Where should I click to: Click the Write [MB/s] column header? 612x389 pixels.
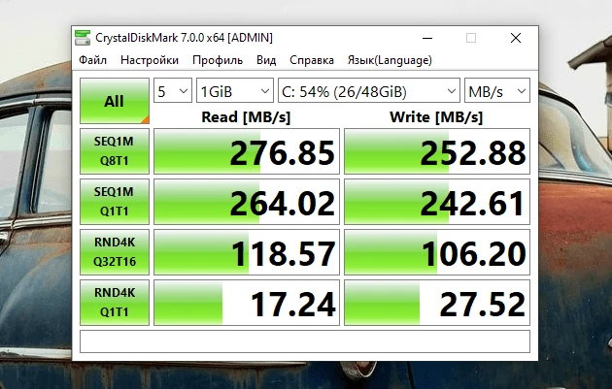pos(436,117)
